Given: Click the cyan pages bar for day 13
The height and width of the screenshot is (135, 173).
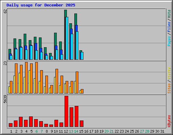Looking at the screenshot, I should pyautogui.click(x=72, y=47).
